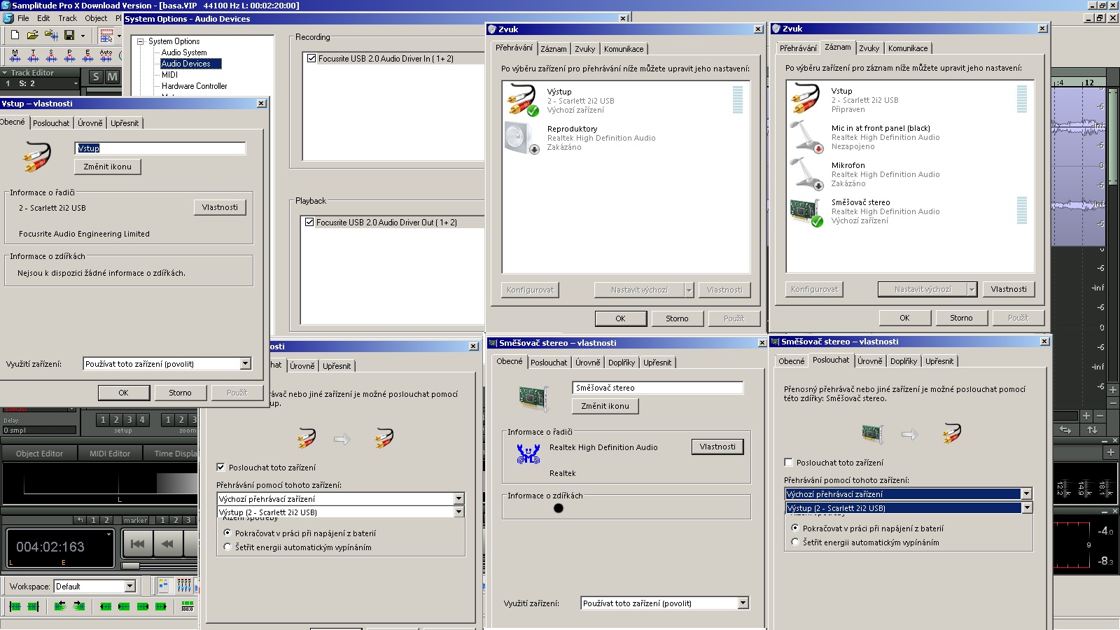Click the Open project folder icon
The width and height of the screenshot is (1120, 630).
(x=32, y=35)
